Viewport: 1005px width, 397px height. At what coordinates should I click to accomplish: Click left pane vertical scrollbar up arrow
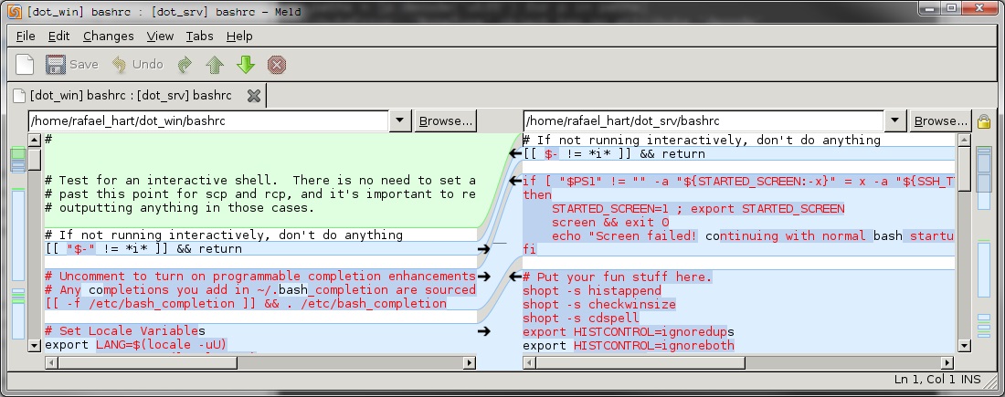(x=35, y=140)
